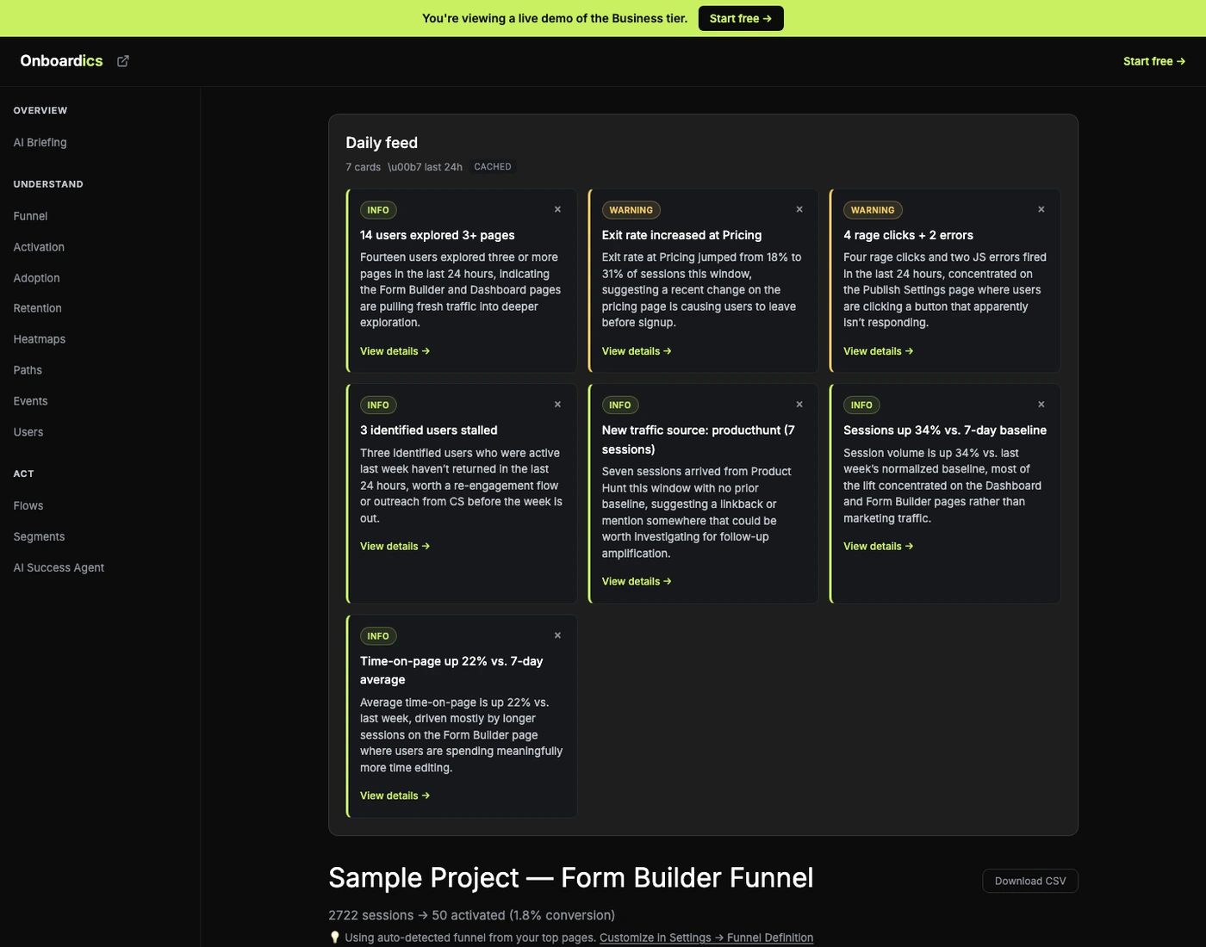View details on the Pricing exit rate card

coord(636,350)
